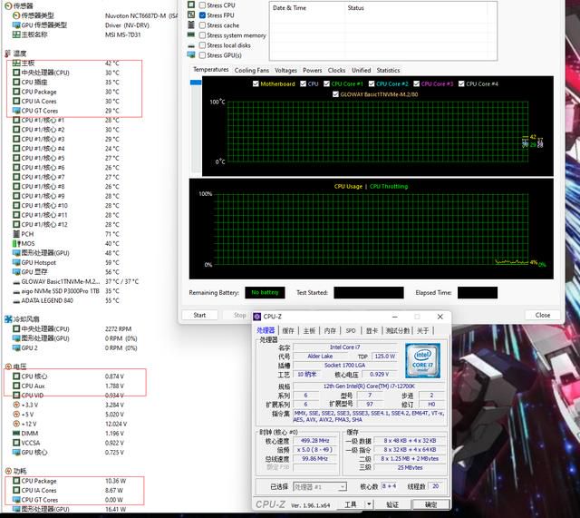Select the PCH 71 °C temperature row
The height and width of the screenshot is (518, 580).
point(66,234)
